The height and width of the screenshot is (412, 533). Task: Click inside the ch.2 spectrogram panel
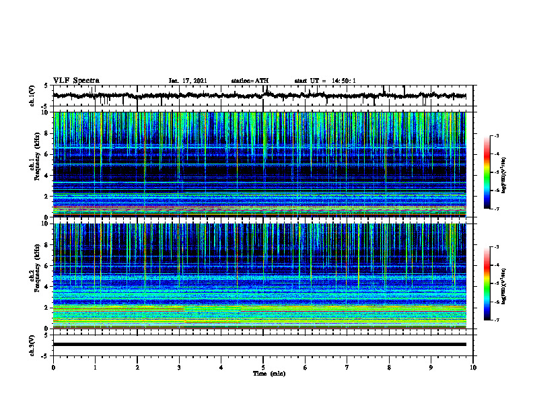[x=259, y=276]
